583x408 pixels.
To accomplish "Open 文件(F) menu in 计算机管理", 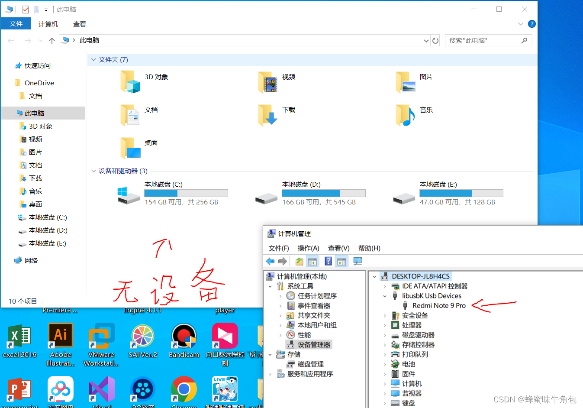I will click(279, 248).
